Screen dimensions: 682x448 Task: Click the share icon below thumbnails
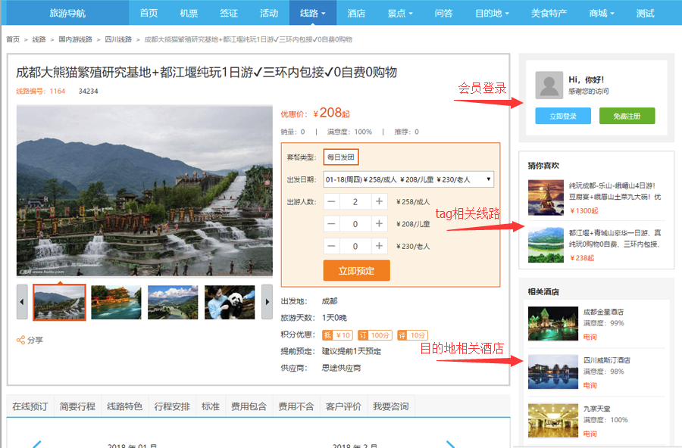click(x=21, y=341)
